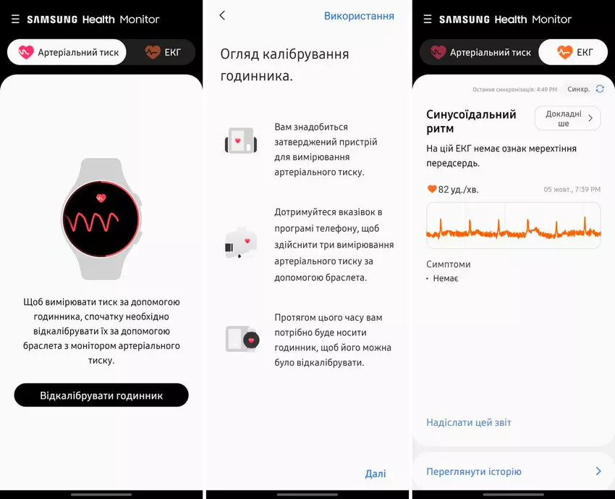Tap the watch wearing calibration icon
Image resolution: width=615 pixels, height=499 pixels.
[x=242, y=339]
